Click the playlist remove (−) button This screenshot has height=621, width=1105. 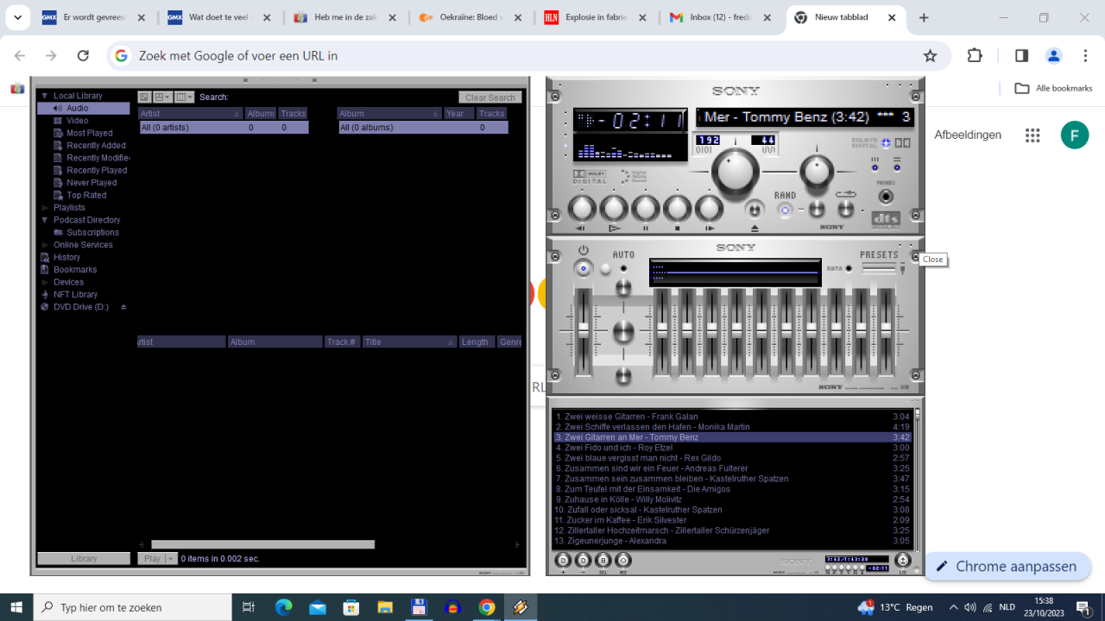point(584,561)
